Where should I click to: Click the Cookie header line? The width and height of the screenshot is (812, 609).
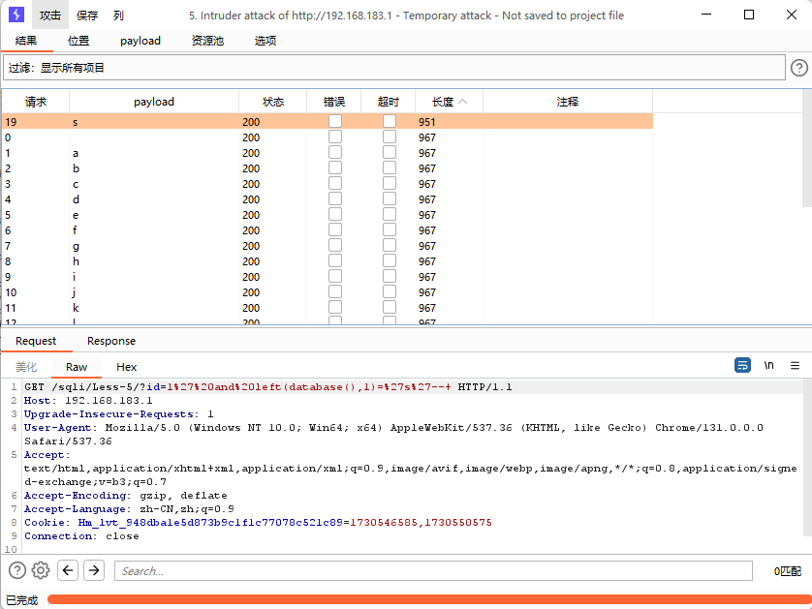pos(258,523)
